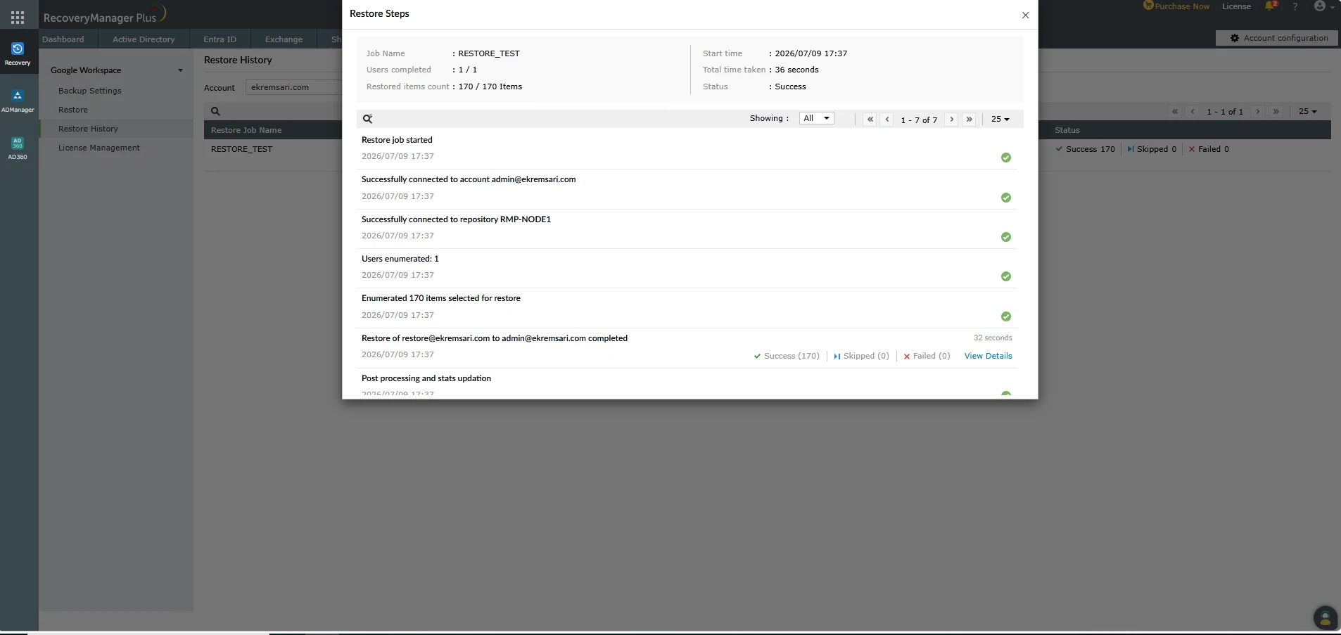The width and height of the screenshot is (1341, 635).
Task: Switch to the Active Directory tab
Action: click(144, 39)
